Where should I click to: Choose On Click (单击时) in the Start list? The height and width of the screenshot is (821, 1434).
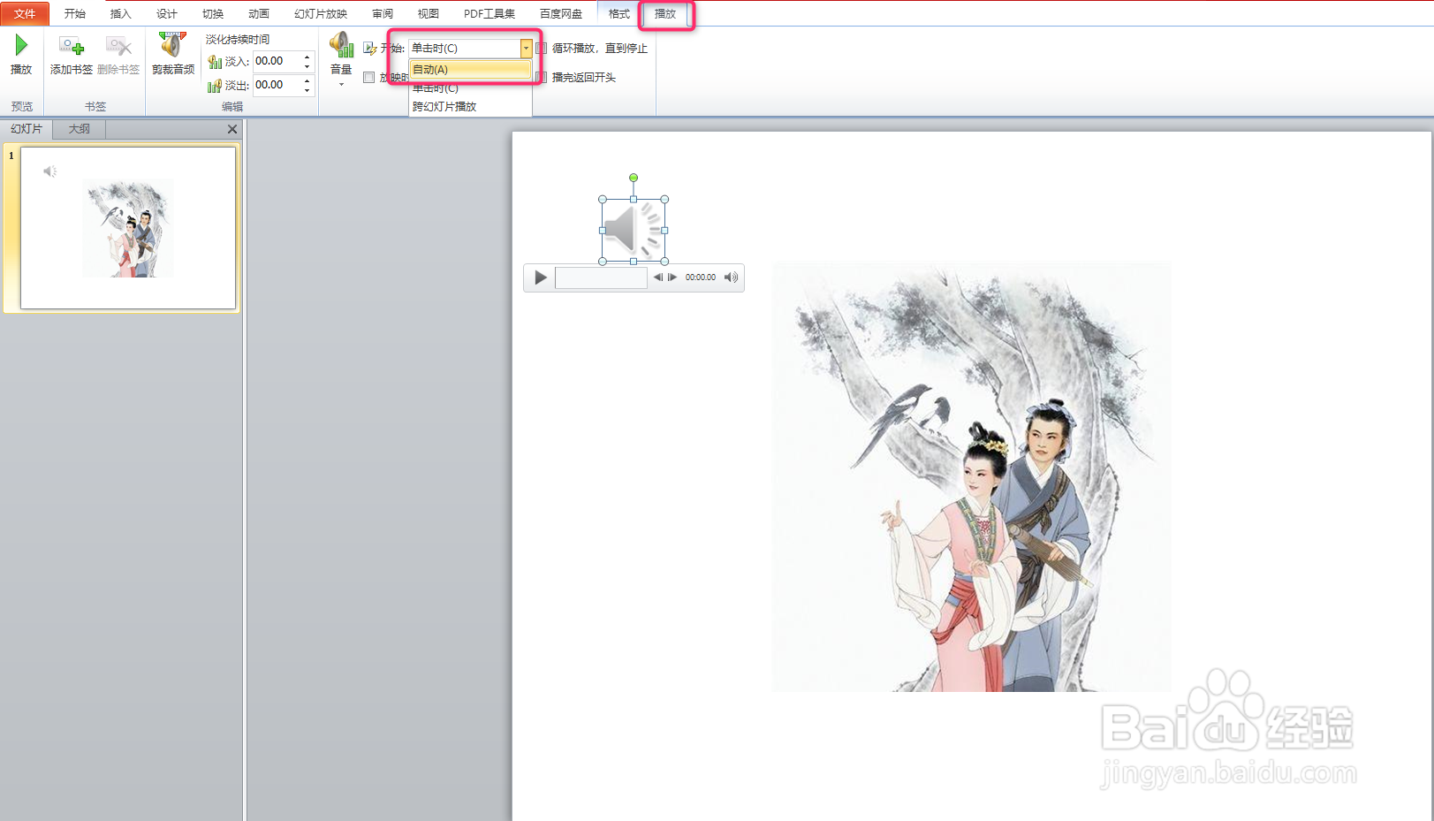[x=470, y=88]
